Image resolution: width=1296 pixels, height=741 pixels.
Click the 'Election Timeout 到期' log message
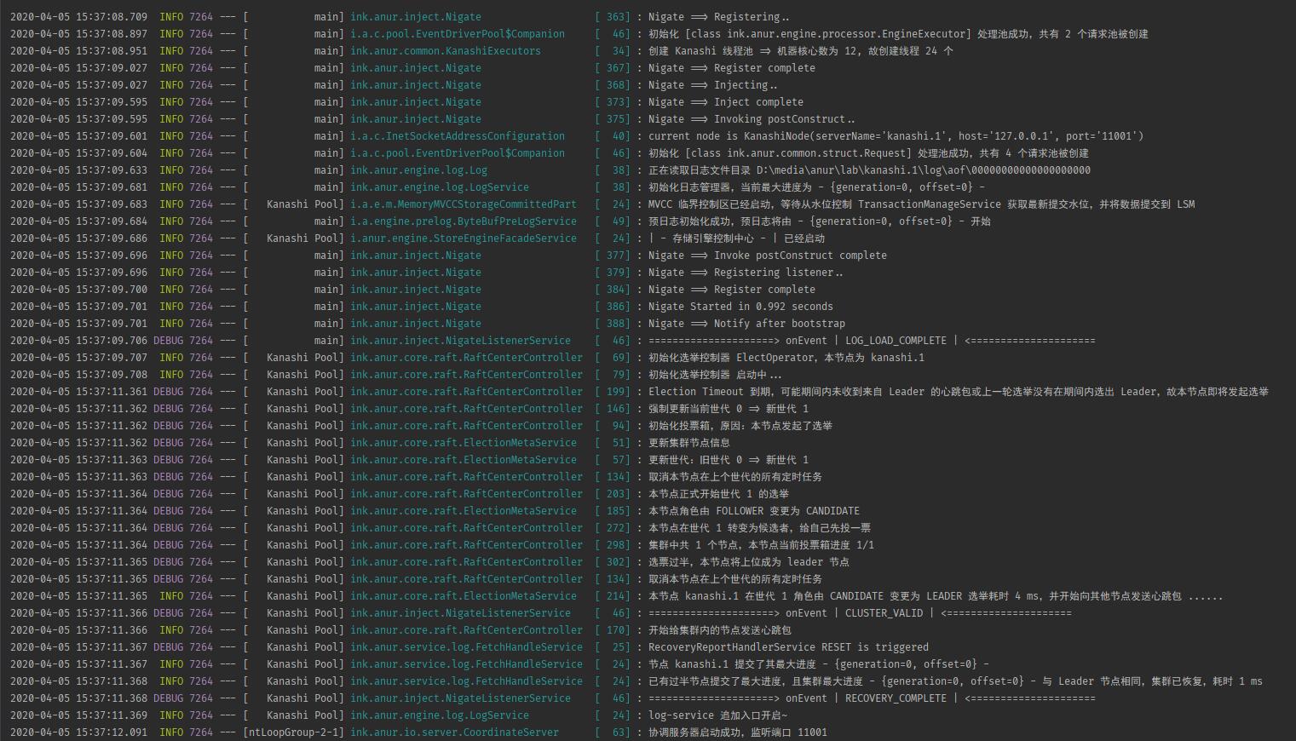click(958, 392)
